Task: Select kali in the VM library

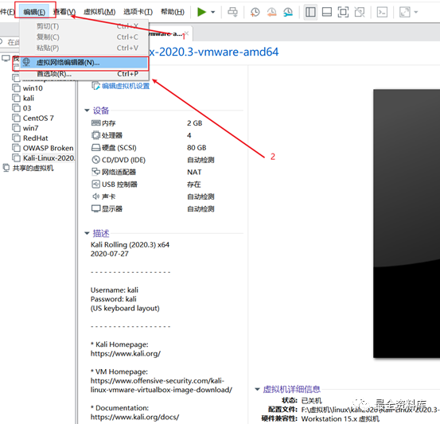Action: [x=23, y=98]
